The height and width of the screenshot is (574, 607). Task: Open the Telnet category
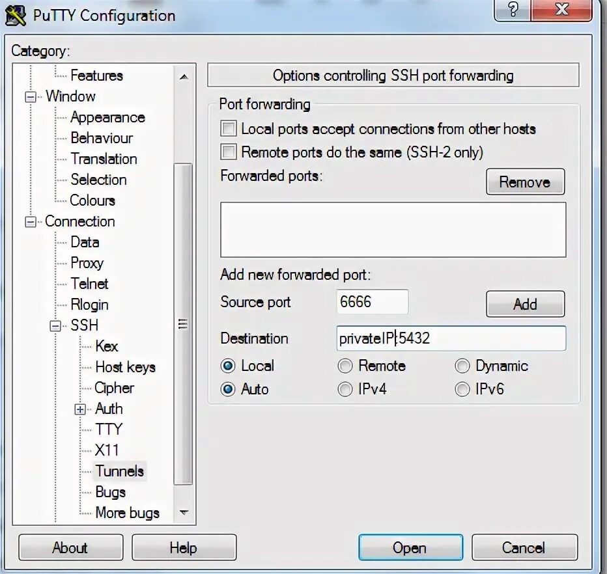point(89,284)
